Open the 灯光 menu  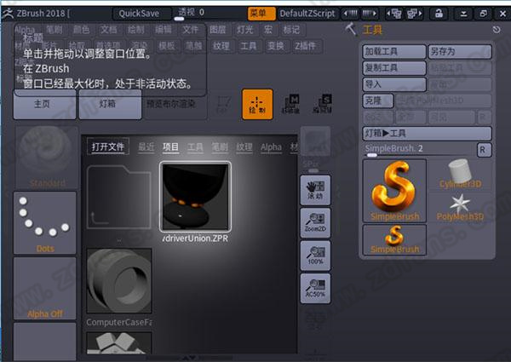coord(245,30)
